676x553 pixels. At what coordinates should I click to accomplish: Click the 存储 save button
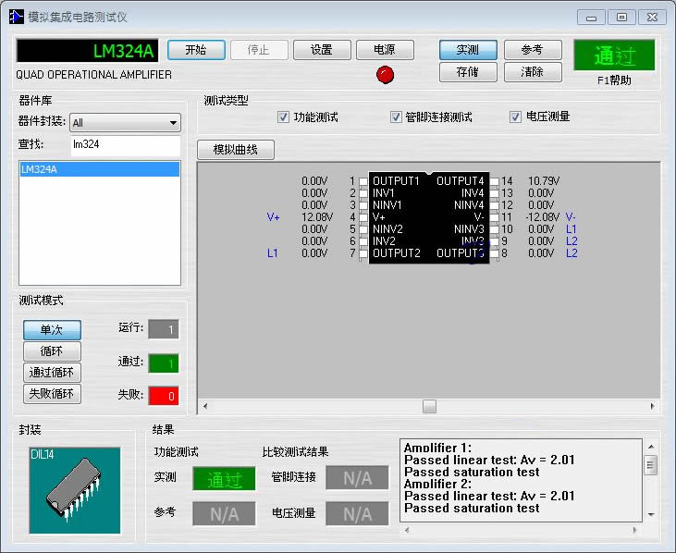[x=468, y=72]
